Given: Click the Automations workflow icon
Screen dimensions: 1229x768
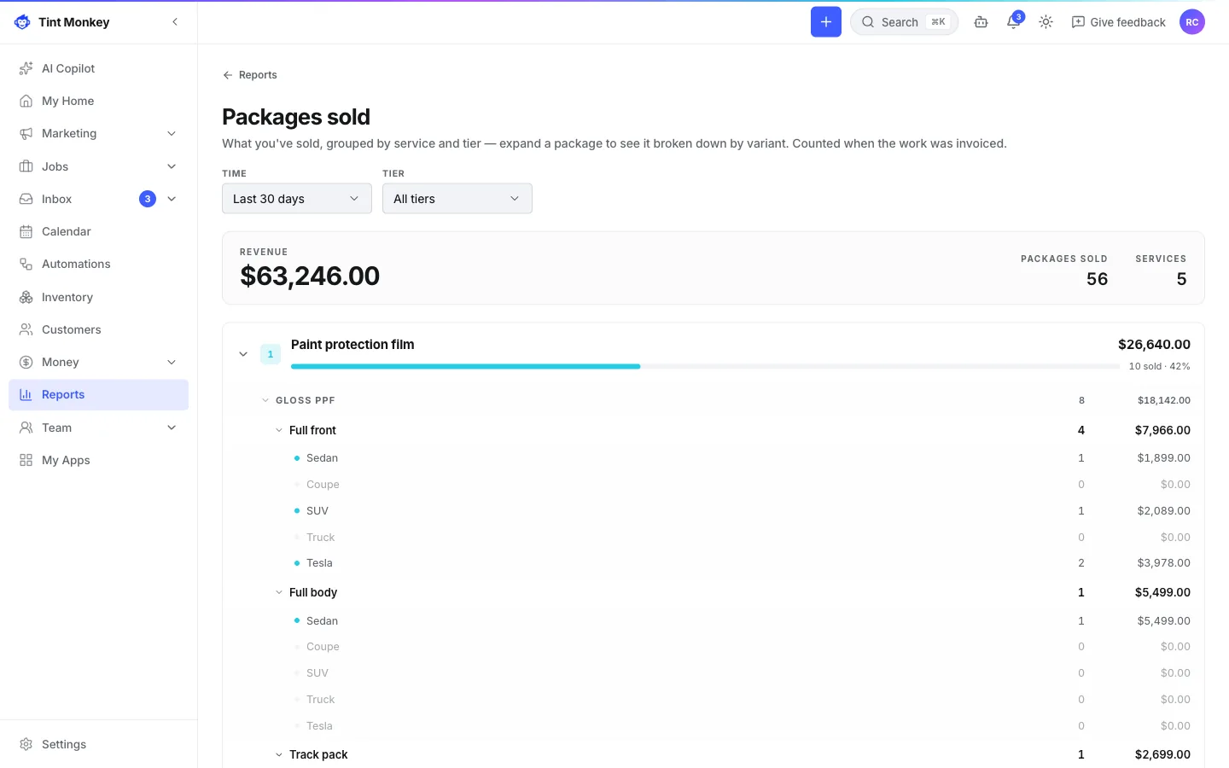Looking at the screenshot, I should point(26,264).
